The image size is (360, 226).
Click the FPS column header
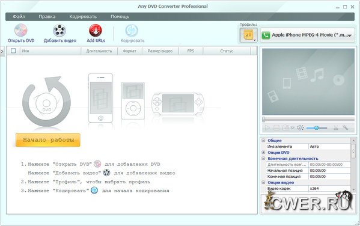coord(191,51)
